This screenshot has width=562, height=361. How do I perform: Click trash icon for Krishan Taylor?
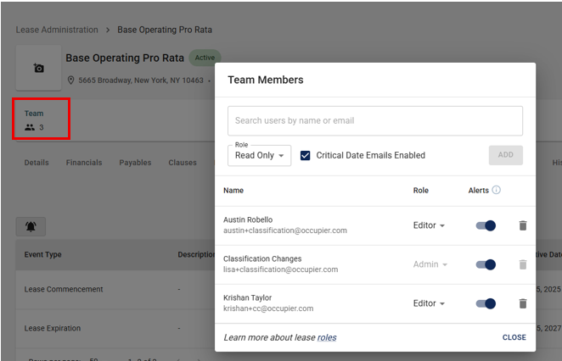pos(523,303)
